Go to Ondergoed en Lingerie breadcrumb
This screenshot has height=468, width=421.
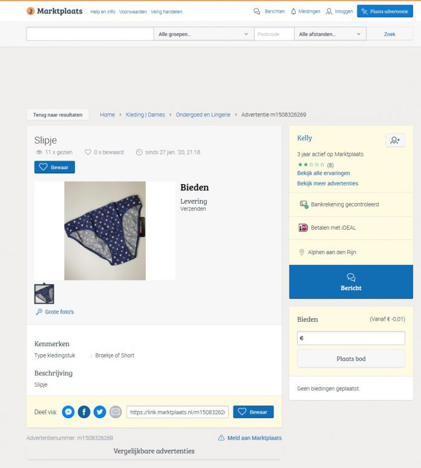[203, 115]
